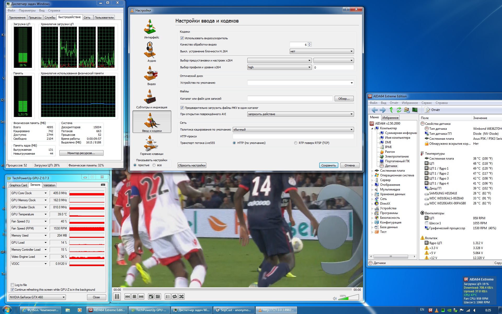This screenshot has width=502, height=314.
Task: Enable 'Log to file' checkbox in GPU-Z
Action: click(x=12, y=285)
